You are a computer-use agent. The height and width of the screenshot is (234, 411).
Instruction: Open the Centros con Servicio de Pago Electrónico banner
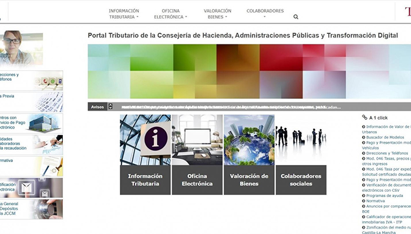(31, 123)
